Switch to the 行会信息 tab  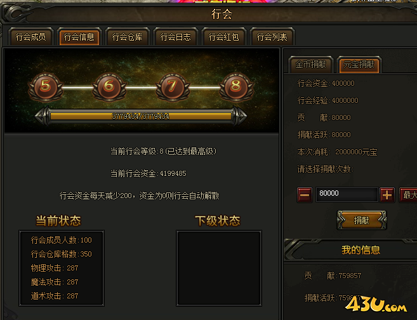[x=79, y=37]
